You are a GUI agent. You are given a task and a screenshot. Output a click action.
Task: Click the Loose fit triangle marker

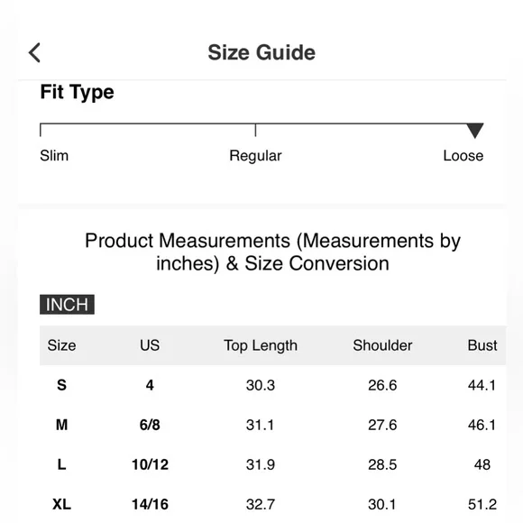tap(475, 131)
